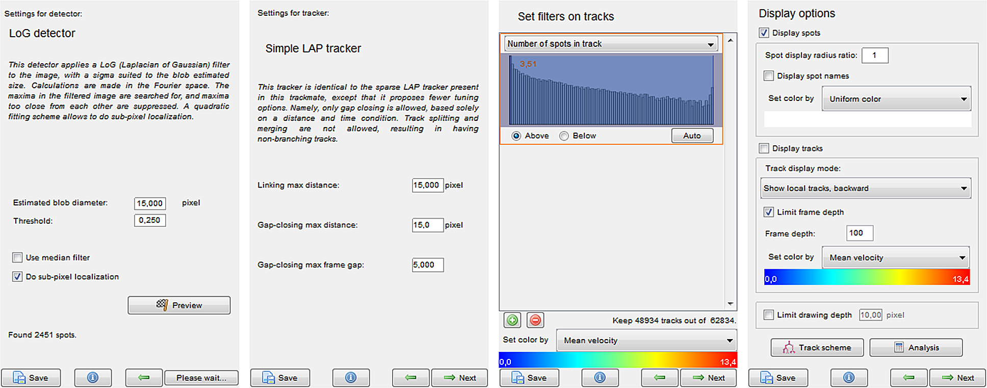The height and width of the screenshot is (388, 987).
Task: Open the Number of spots in track dropdown
Action: click(611, 44)
